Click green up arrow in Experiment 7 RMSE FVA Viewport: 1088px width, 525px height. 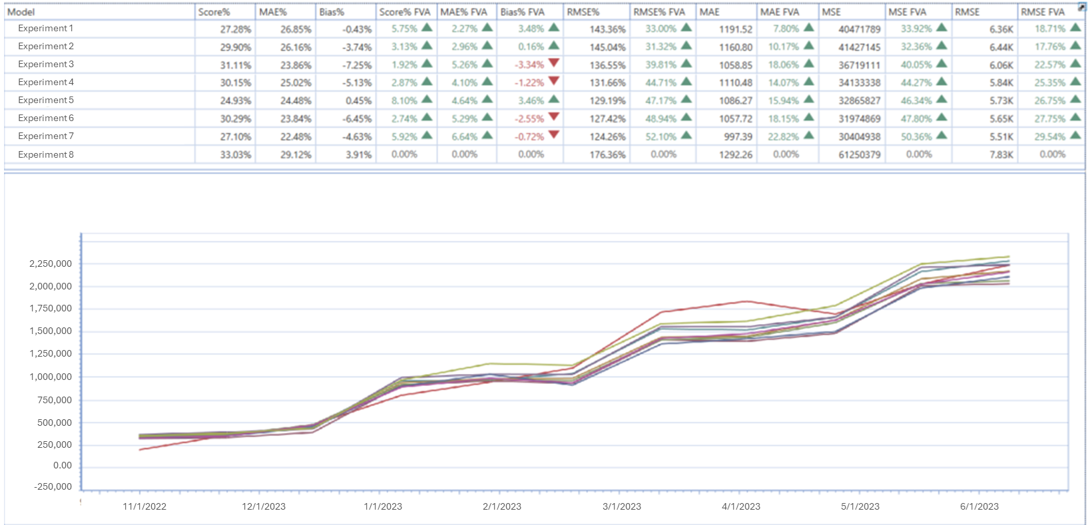1075,136
